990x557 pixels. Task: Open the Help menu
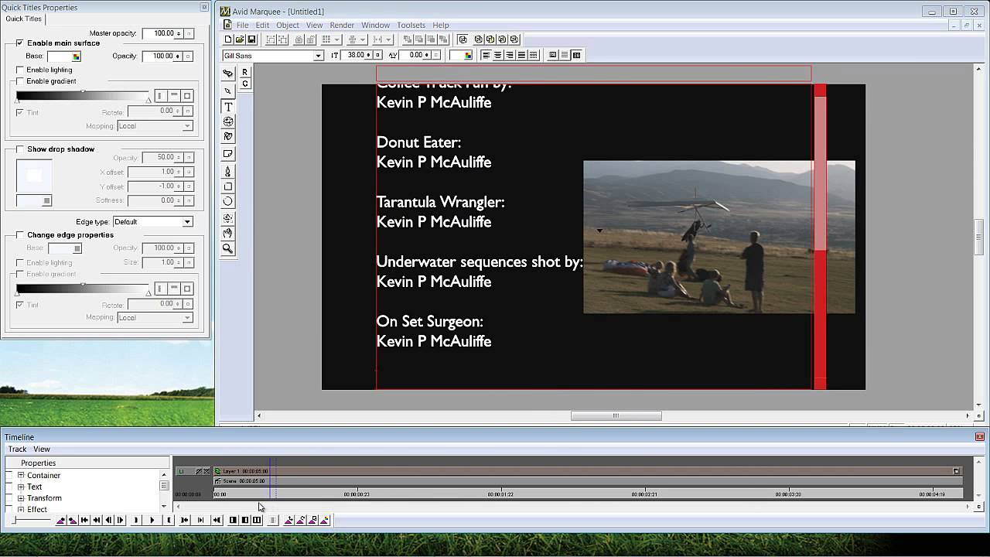pyautogui.click(x=441, y=25)
